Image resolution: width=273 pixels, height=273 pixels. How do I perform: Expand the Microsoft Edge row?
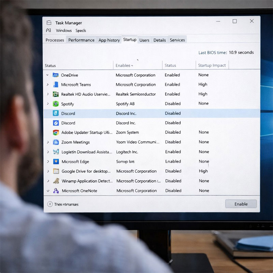48,161
